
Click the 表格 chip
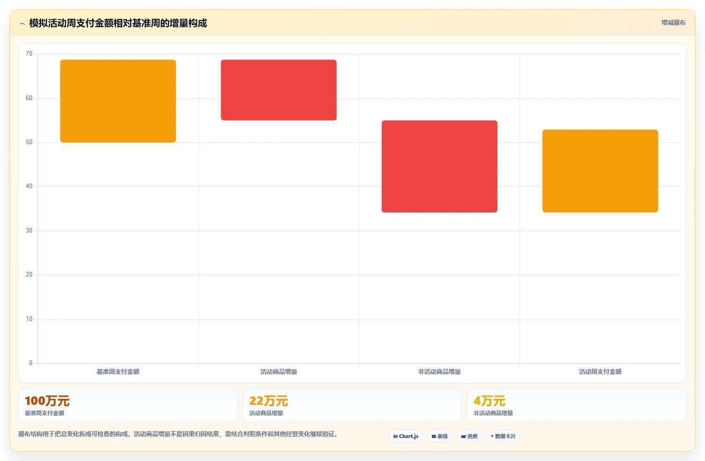pyautogui.click(x=439, y=436)
